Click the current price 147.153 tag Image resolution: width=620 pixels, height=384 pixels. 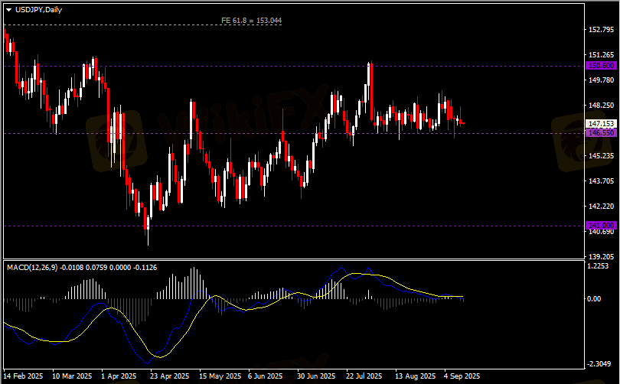pyautogui.click(x=600, y=123)
